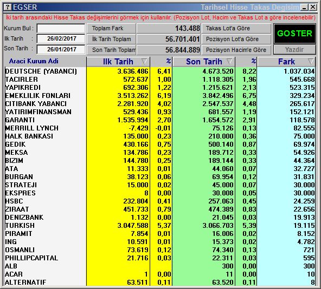Select Pozisyon Hacim'e Göre view

pos(236,50)
